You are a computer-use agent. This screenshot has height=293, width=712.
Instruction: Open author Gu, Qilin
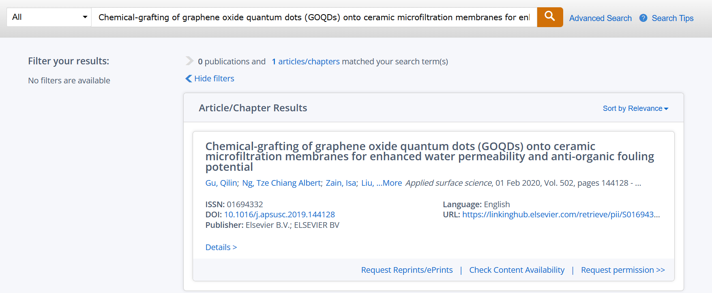pyautogui.click(x=221, y=183)
